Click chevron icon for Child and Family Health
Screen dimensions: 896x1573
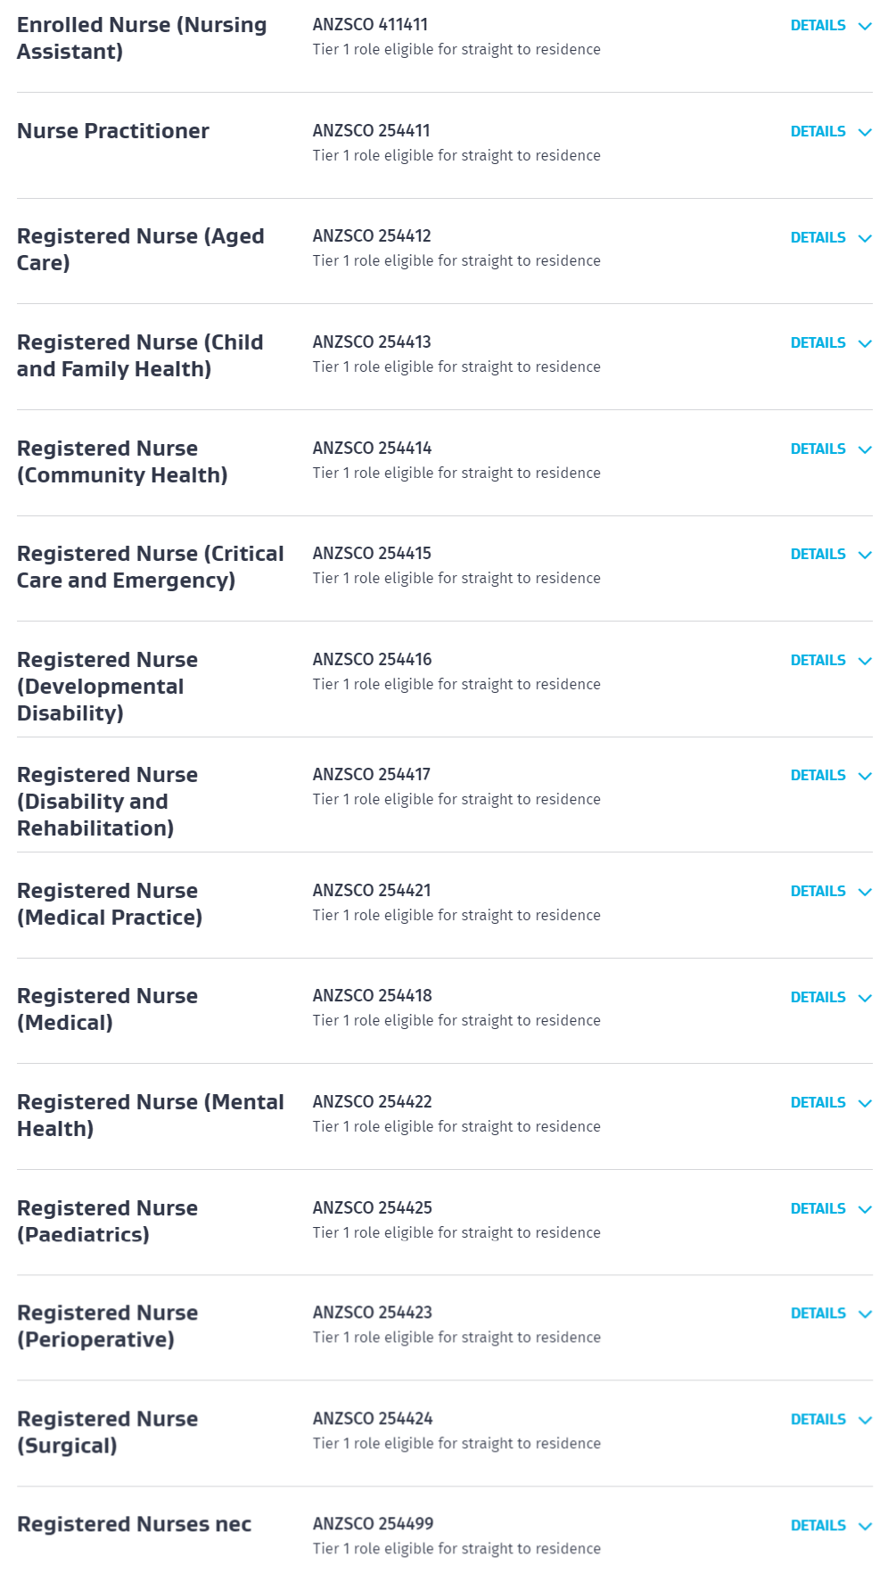click(x=864, y=343)
